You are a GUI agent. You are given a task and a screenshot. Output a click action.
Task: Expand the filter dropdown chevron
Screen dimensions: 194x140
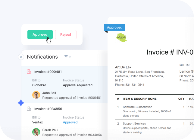pos(70,57)
